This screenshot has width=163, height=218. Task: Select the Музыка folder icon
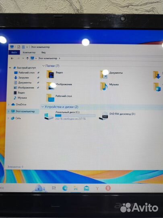(104, 86)
